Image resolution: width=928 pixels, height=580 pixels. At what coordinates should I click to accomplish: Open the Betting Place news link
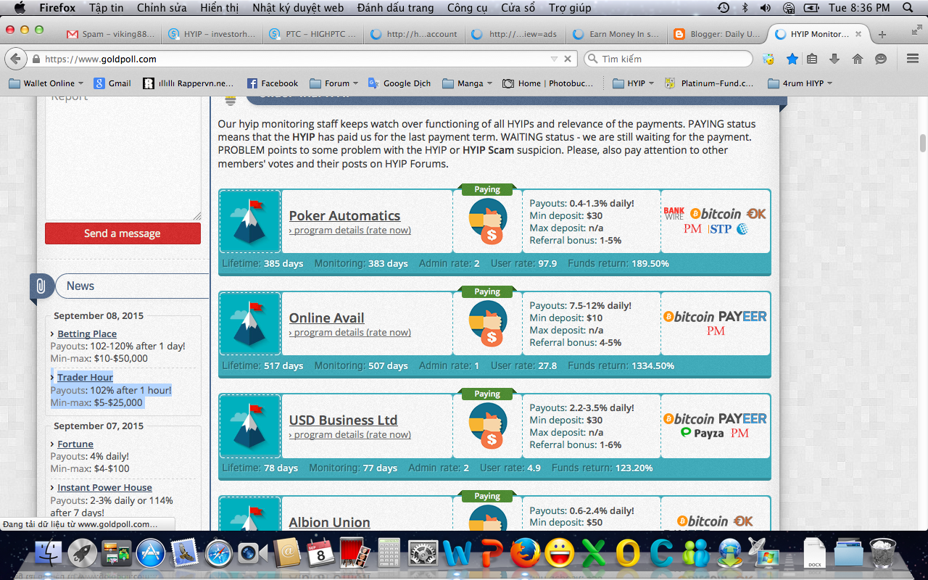coord(87,334)
